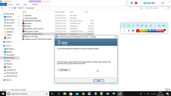171x96 pixels.
Task: Open the File menu in Explorer
Action: point(3,4)
